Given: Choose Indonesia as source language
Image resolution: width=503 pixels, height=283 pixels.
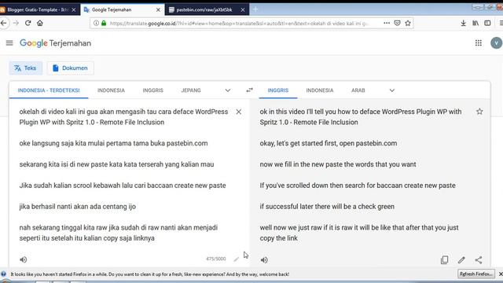Looking at the screenshot, I should coord(111,90).
